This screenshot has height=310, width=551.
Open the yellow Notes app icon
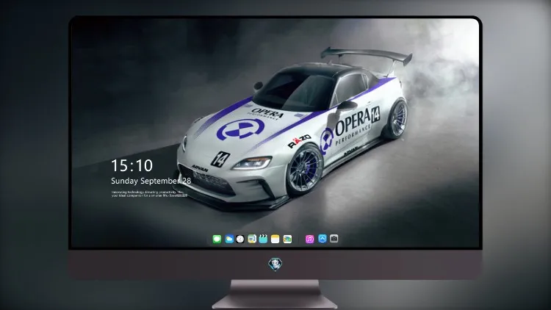pos(275,239)
